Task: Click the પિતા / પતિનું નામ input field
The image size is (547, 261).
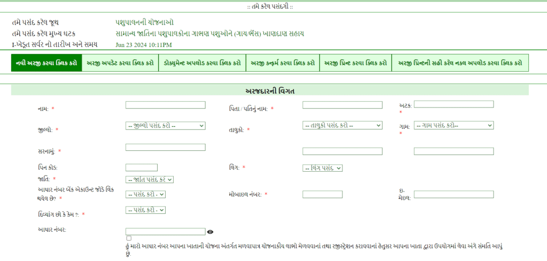Action: point(342,105)
